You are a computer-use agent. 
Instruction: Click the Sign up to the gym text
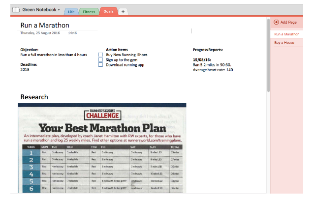click(x=122, y=60)
